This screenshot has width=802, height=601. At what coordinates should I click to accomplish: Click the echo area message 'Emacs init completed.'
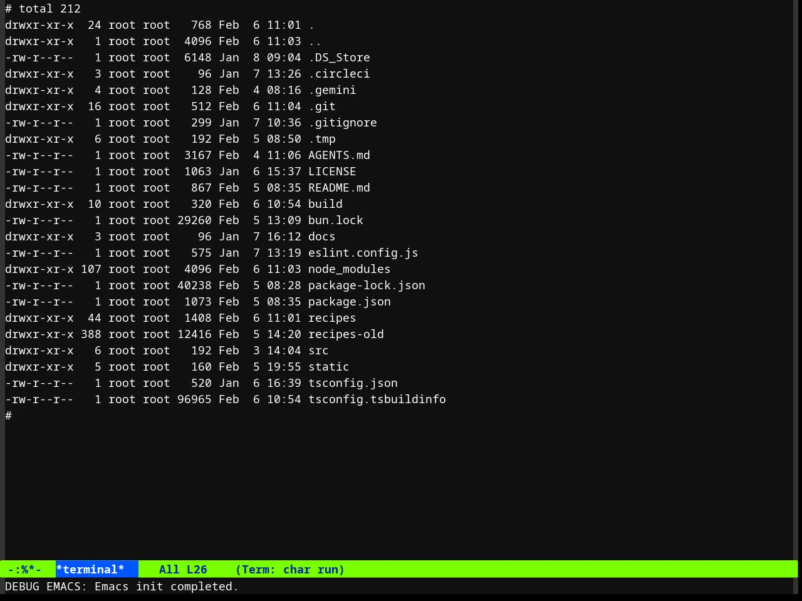(x=167, y=587)
